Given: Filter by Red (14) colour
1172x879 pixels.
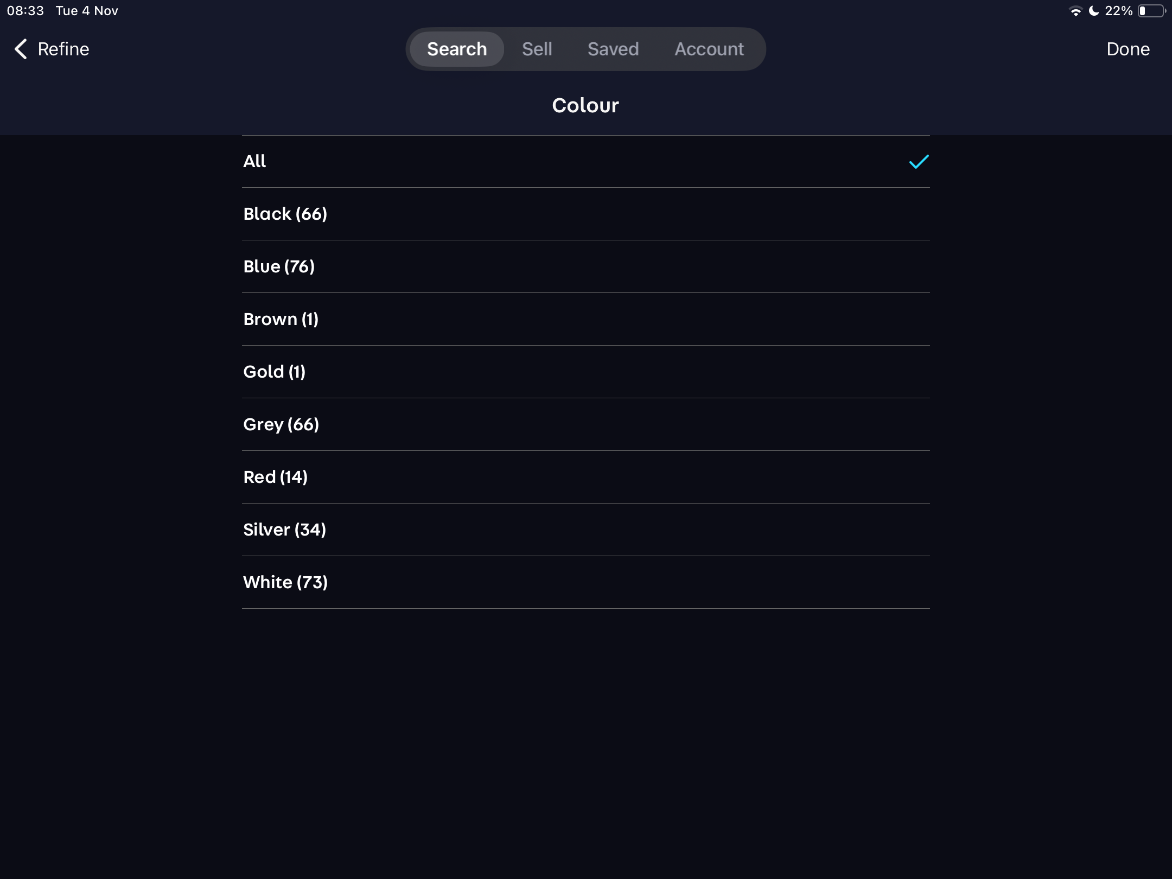Looking at the screenshot, I should 276,477.
